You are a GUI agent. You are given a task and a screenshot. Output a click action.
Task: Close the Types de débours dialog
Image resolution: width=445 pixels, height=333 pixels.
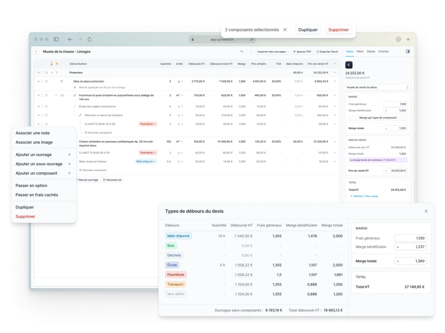[x=426, y=211]
